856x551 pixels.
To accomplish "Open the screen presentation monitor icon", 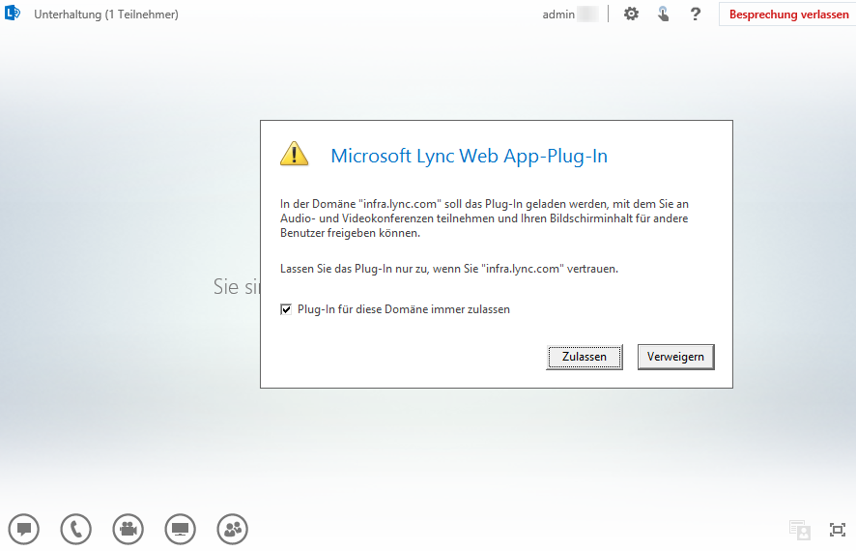I will (x=181, y=529).
